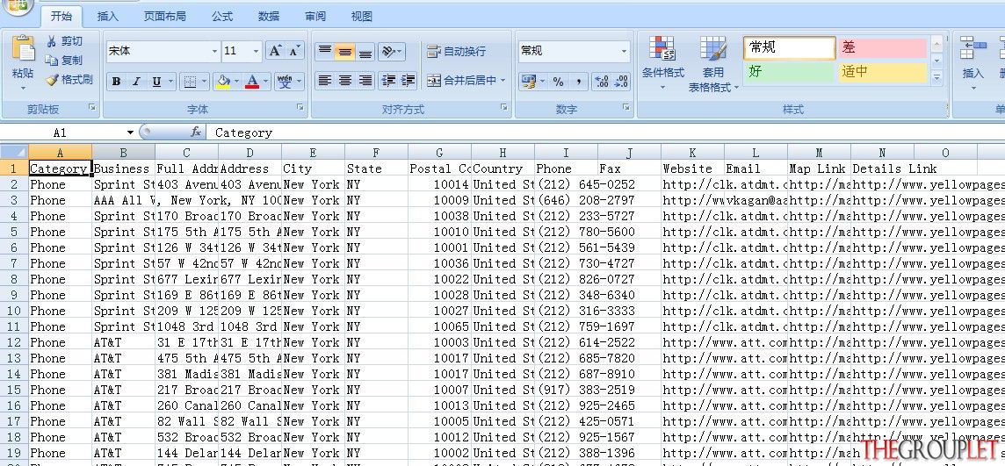This screenshot has height=466, width=1005.
Task: Apply font color red A
Action: (252, 82)
